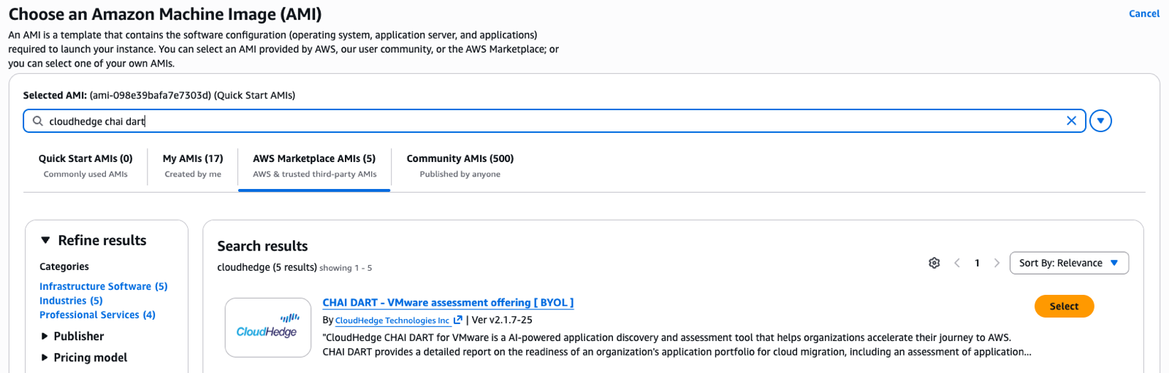Open the round dropdown arrow beside search

(x=1100, y=121)
